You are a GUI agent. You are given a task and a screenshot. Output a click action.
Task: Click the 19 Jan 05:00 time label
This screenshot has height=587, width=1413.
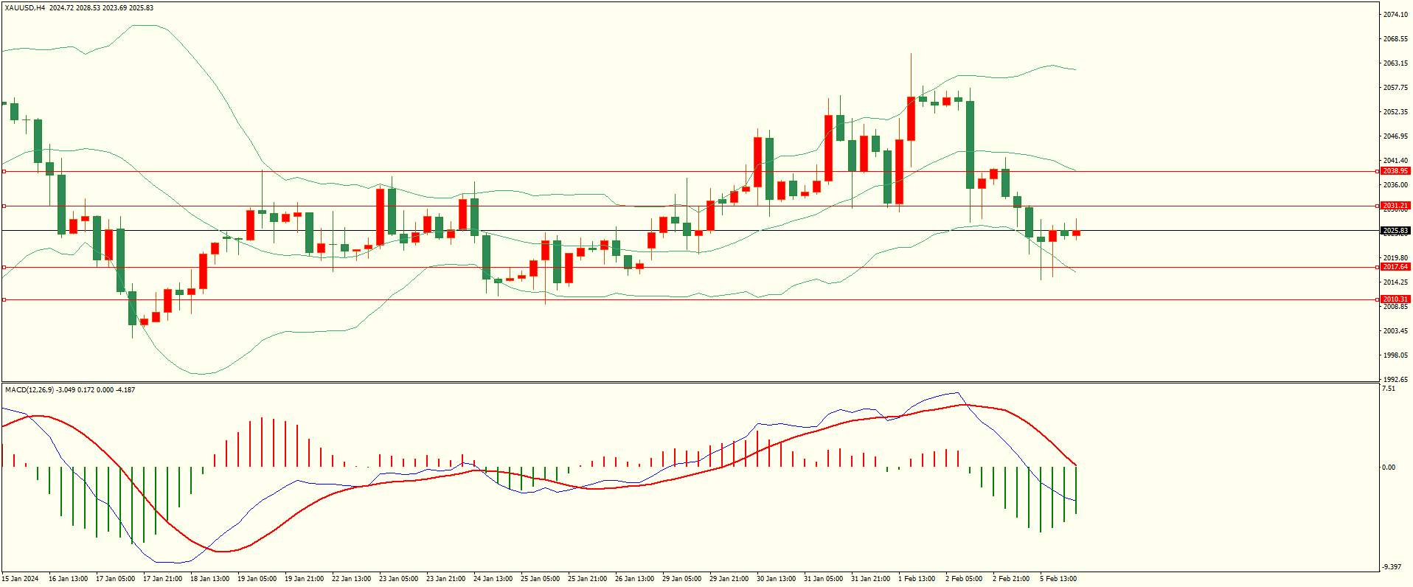(x=257, y=579)
